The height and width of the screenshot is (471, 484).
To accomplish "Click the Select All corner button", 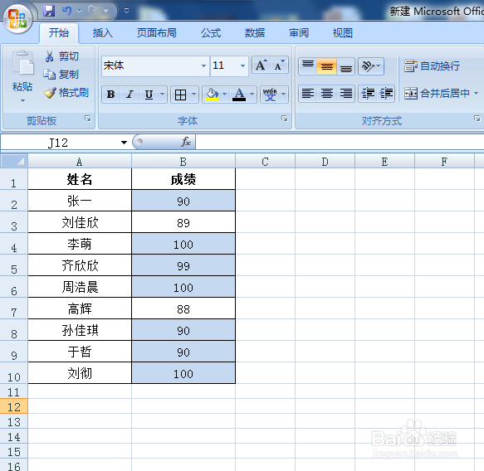I will [14, 161].
